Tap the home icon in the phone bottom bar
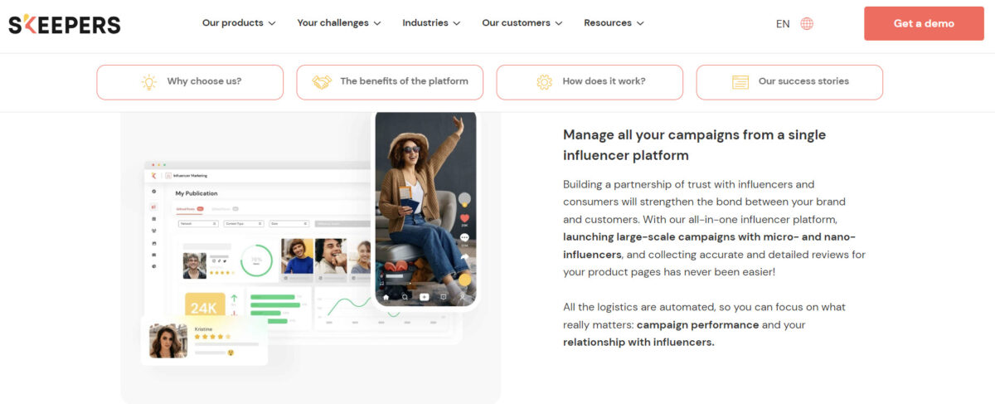 click(386, 296)
